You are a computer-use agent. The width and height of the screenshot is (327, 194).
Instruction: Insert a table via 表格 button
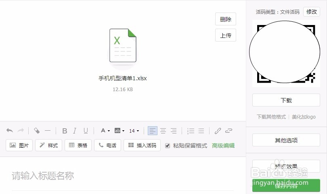pos(78,145)
